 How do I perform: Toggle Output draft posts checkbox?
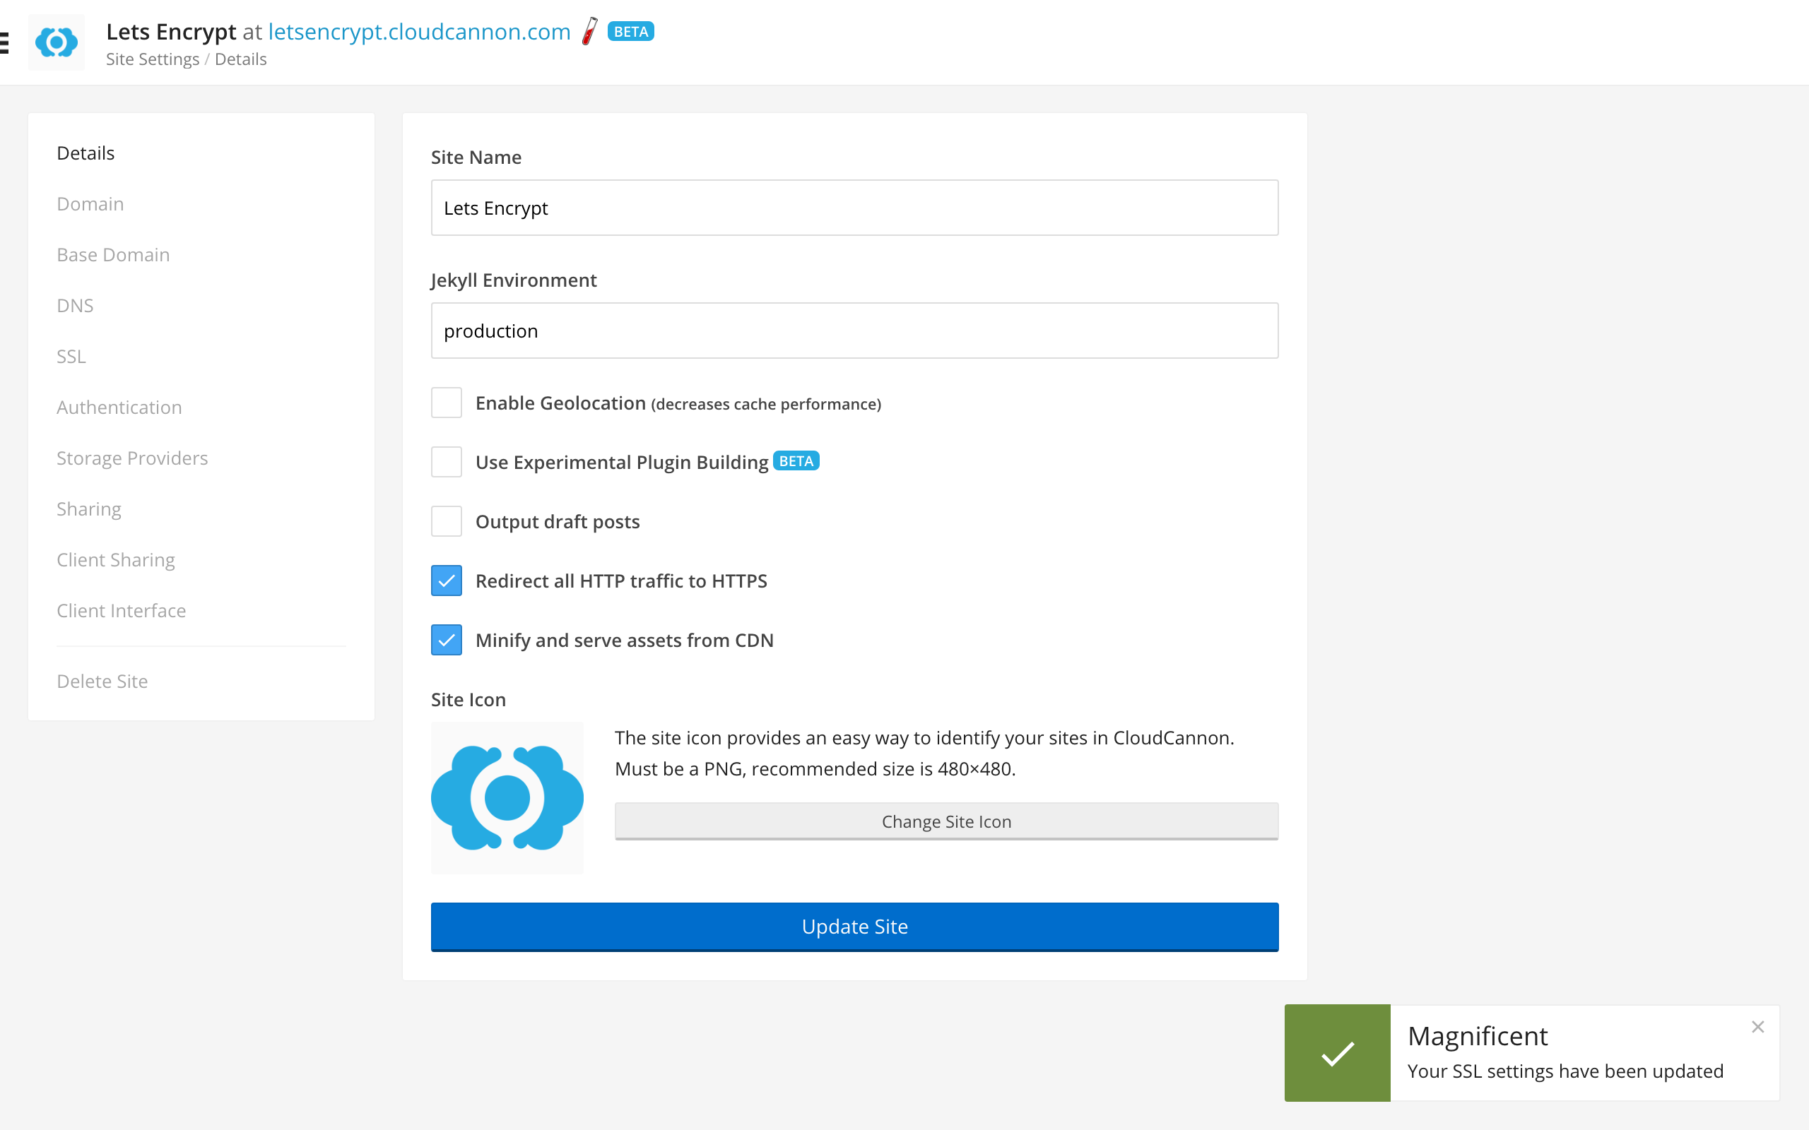click(448, 522)
